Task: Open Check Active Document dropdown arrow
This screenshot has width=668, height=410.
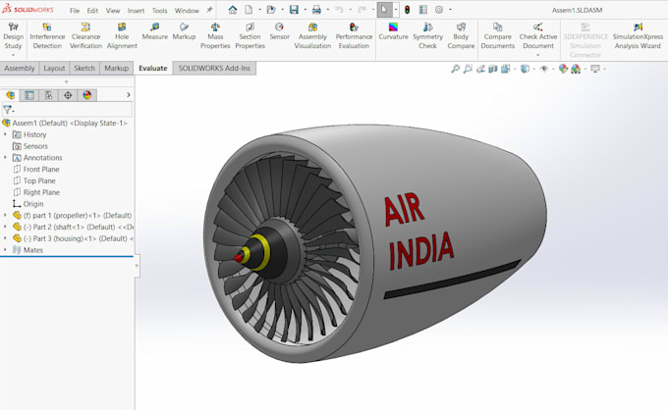Action: 538,55
